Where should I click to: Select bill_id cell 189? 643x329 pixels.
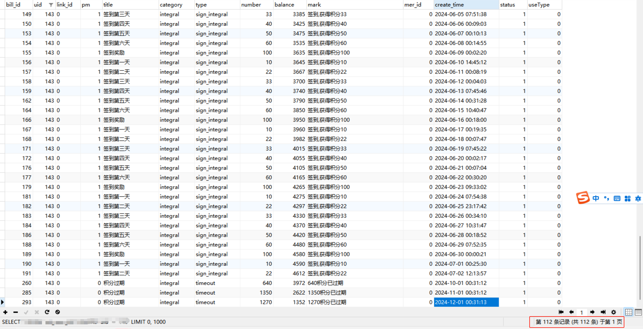click(19, 254)
